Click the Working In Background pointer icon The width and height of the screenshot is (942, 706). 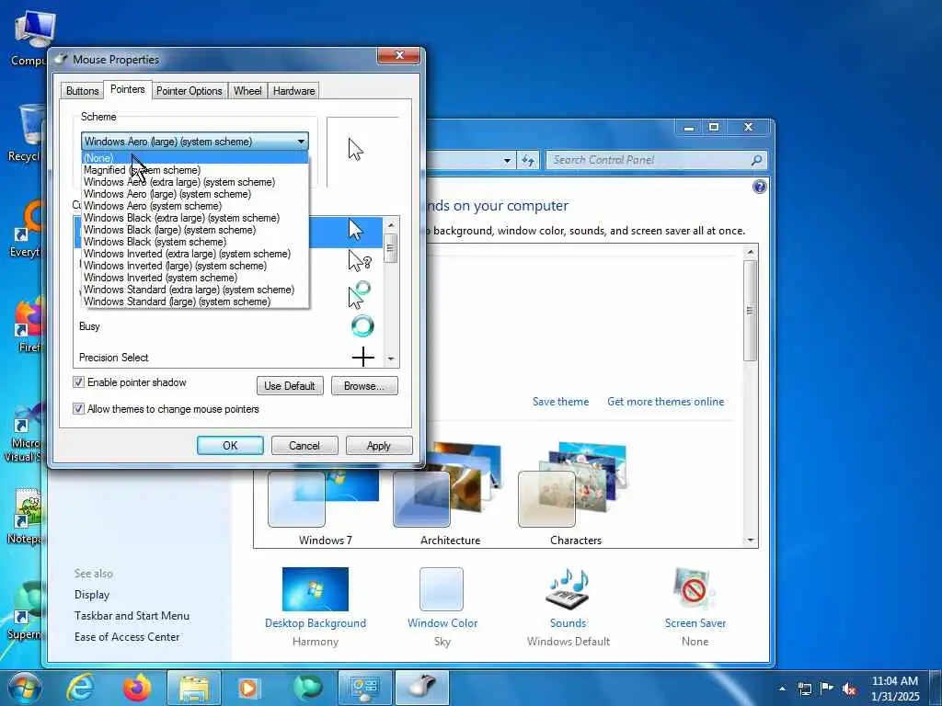click(x=360, y=294)
